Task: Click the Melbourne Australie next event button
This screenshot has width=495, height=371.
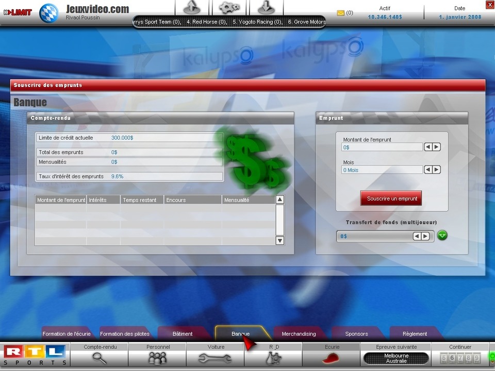Action: (x=396, y=358)
